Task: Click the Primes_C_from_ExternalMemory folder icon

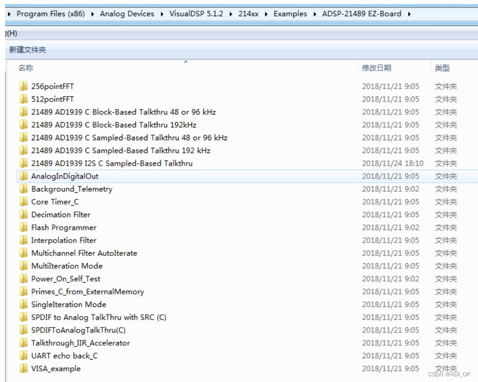Action: click(x=23, y=291)
